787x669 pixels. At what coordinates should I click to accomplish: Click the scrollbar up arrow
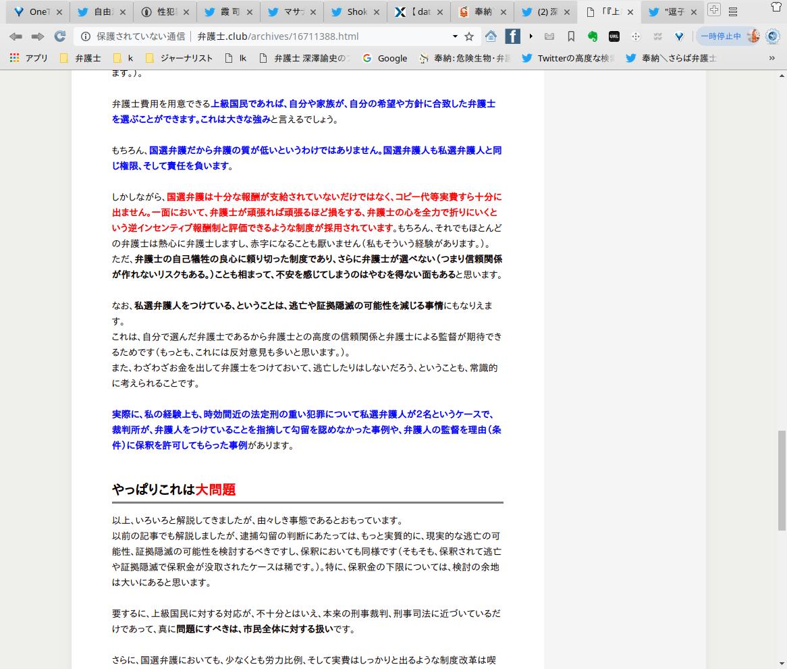(x=782, y=76)
